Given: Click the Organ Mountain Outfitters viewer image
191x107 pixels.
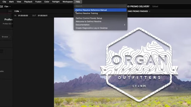Looking at the screenshot, I should (122, 62).
